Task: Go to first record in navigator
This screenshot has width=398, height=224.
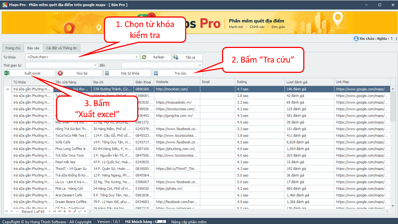Action: [x=6, y=211]
